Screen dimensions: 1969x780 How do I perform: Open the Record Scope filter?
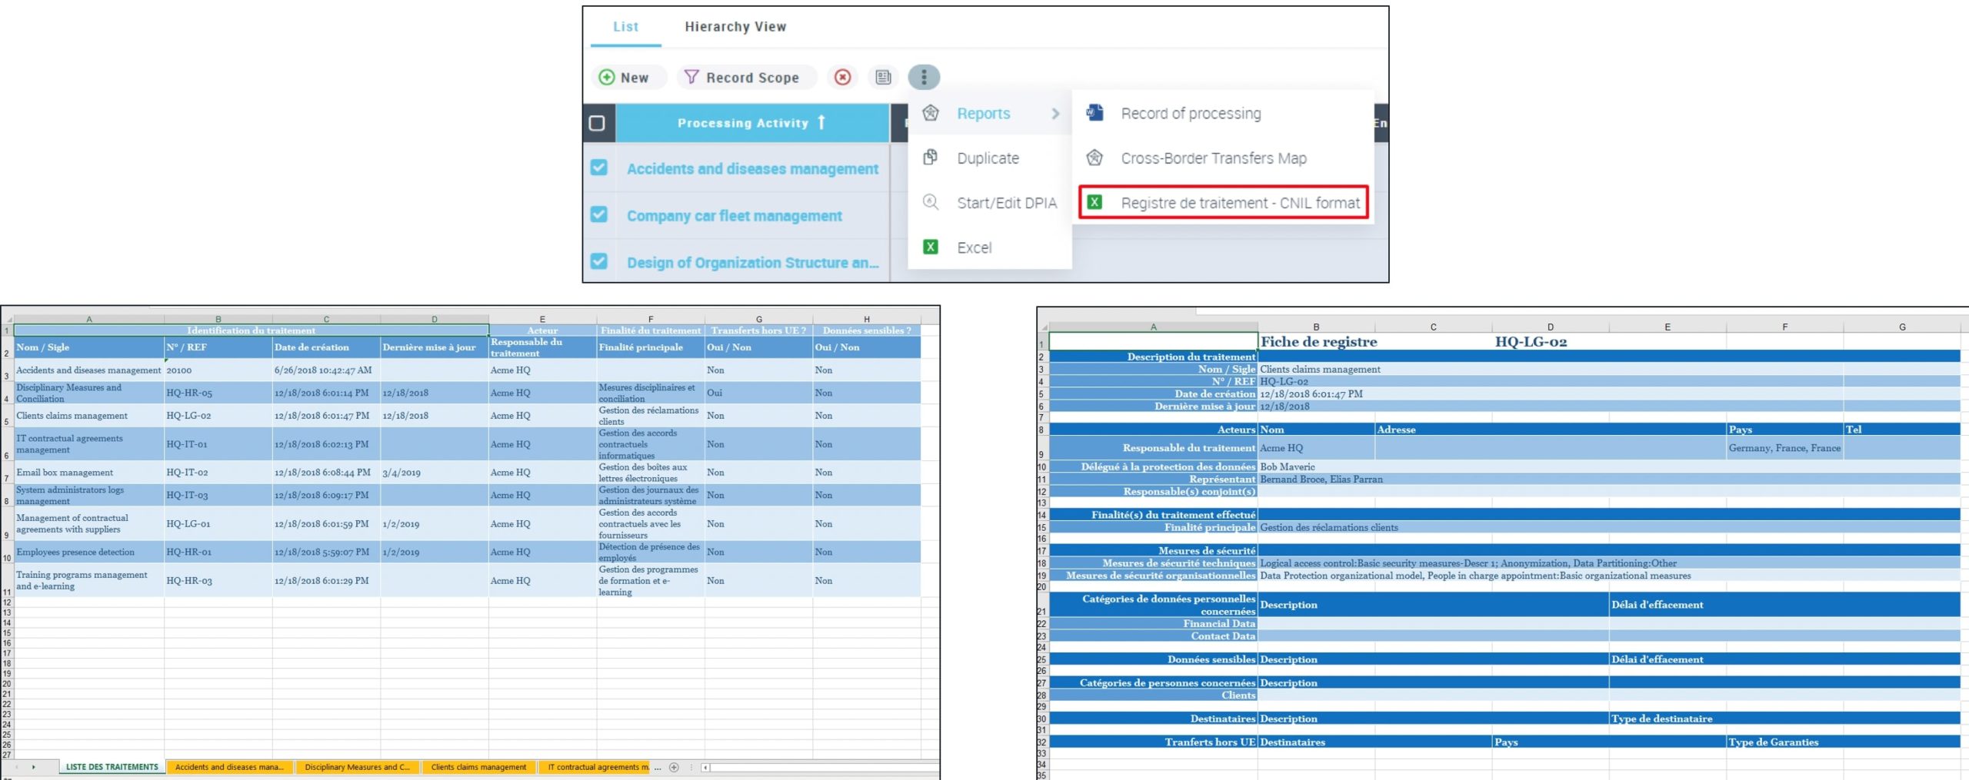point(742,78)
